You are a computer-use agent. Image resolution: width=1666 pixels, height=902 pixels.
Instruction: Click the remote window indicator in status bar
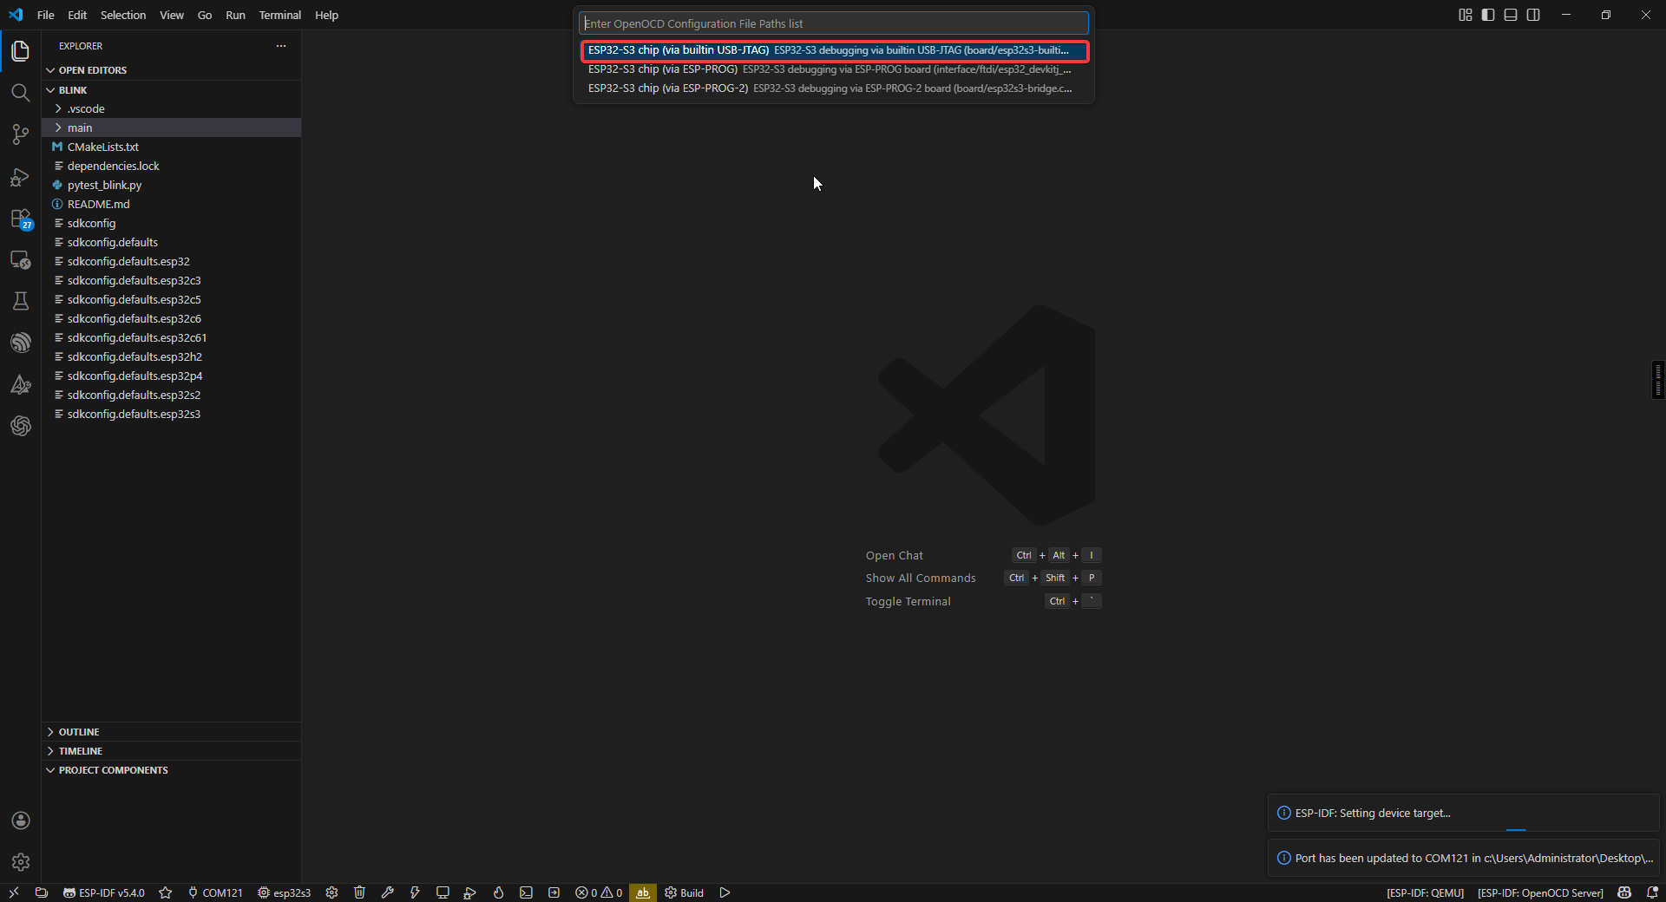click(x=14, y=892)
